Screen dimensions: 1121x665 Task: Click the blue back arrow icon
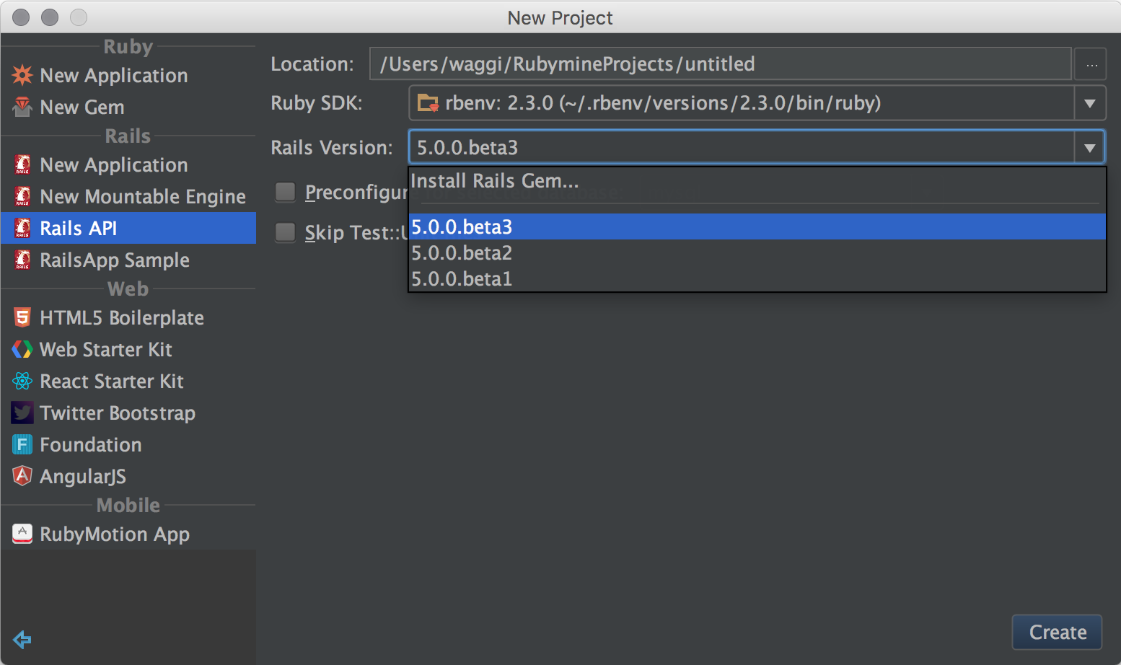point(22,639)
